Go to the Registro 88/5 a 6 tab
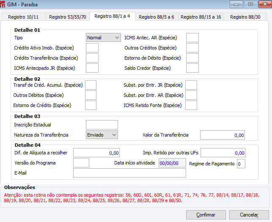This screenshot has width=272, height=222. [x=157, y=17]
